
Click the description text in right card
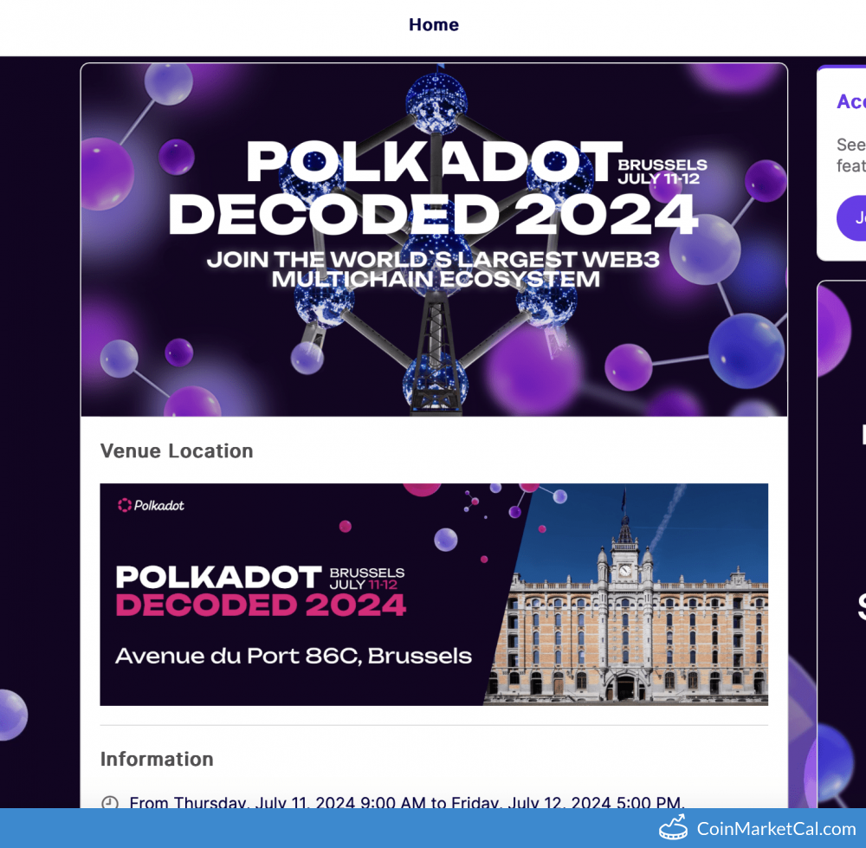click(x=850, y=155)
